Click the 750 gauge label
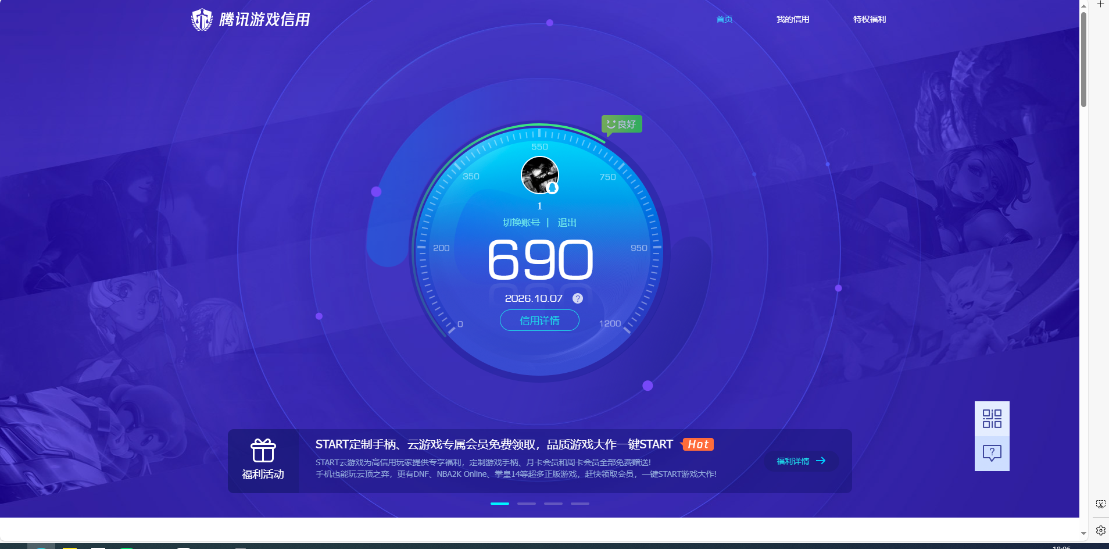 point(607,177)
